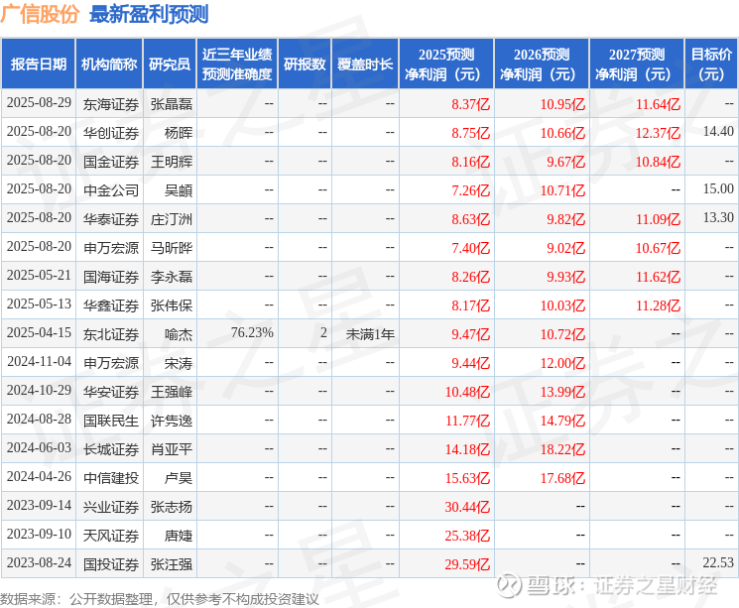This screenshot has width=739, height=608.
Task: Click the 13.99亿 forecast value
Action: [562, 392]
